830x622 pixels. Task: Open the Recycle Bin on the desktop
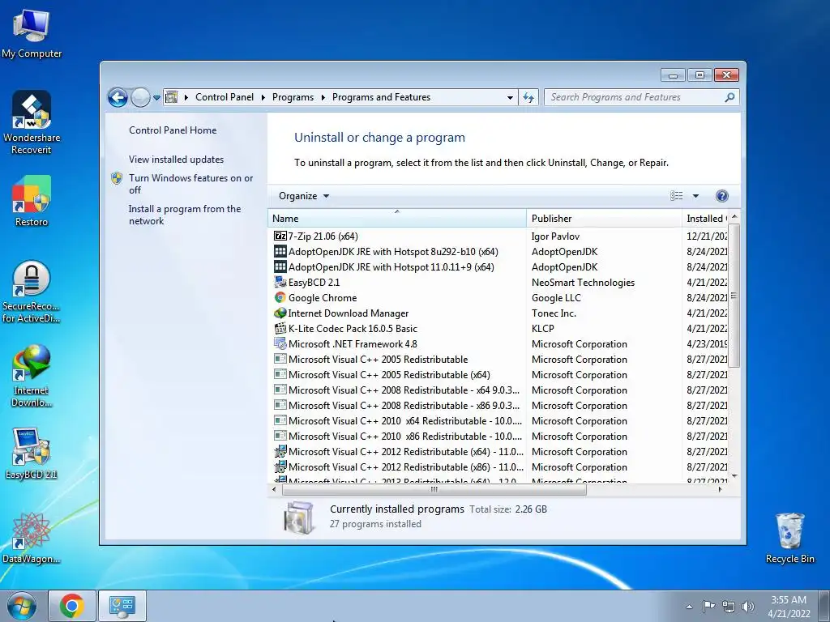pyautogui.click(x=789, y=538)
